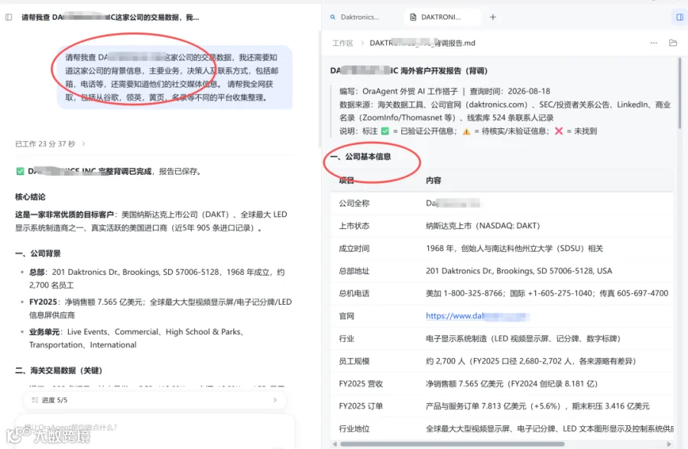Select the 行业地位 row label
The width and height of the screenshot is (688, 449).
(x=354, y=429)
